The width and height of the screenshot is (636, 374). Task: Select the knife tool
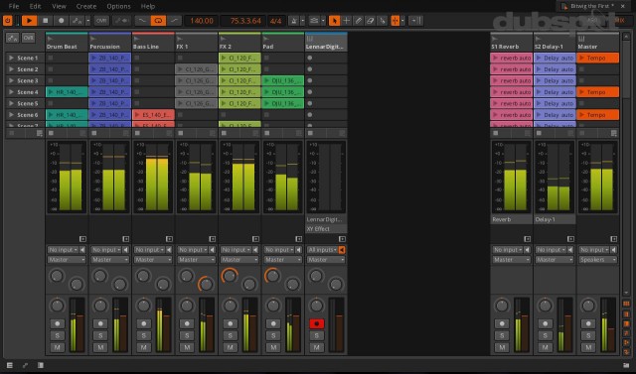382,20
